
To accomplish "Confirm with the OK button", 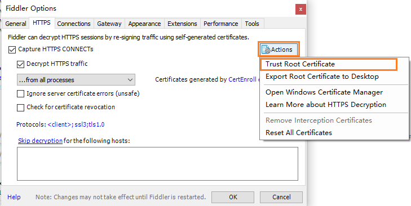I will [x=233, y=197].
